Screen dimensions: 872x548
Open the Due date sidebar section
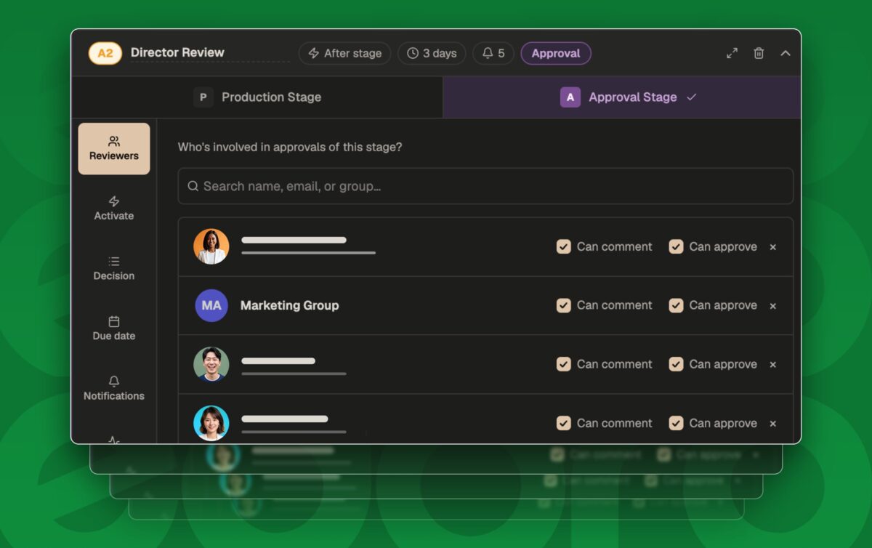click(x=114, y=329)
